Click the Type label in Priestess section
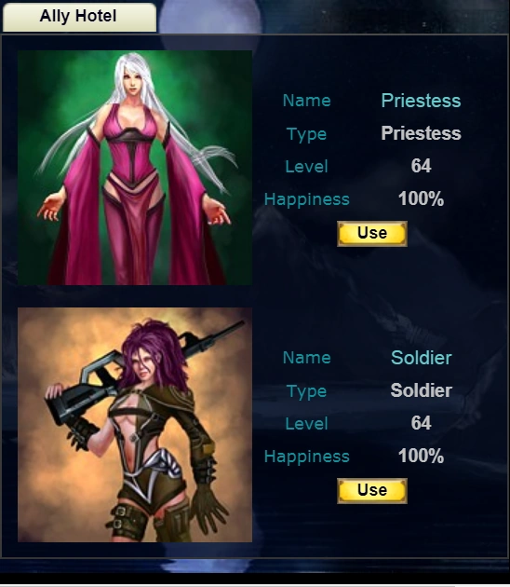 click(306, 134)
